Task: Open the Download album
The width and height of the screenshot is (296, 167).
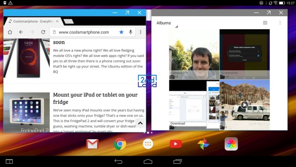Action: pos(194,105)
